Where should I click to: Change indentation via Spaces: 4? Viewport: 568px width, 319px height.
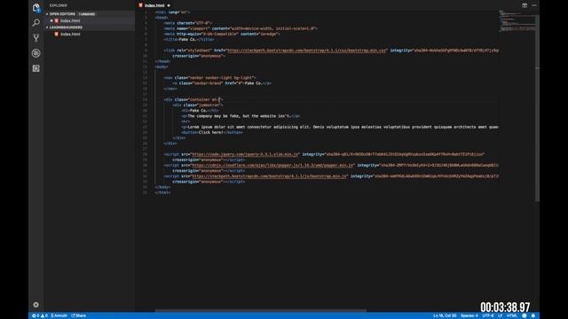469,315
